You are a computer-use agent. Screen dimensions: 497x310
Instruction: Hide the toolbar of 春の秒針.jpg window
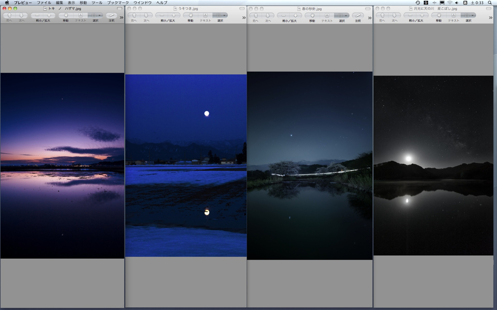click(368, 9)
